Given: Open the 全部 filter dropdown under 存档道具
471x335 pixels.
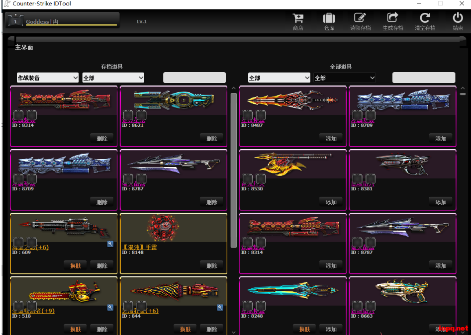Looking at the screenshot, I should click(113, 78).
